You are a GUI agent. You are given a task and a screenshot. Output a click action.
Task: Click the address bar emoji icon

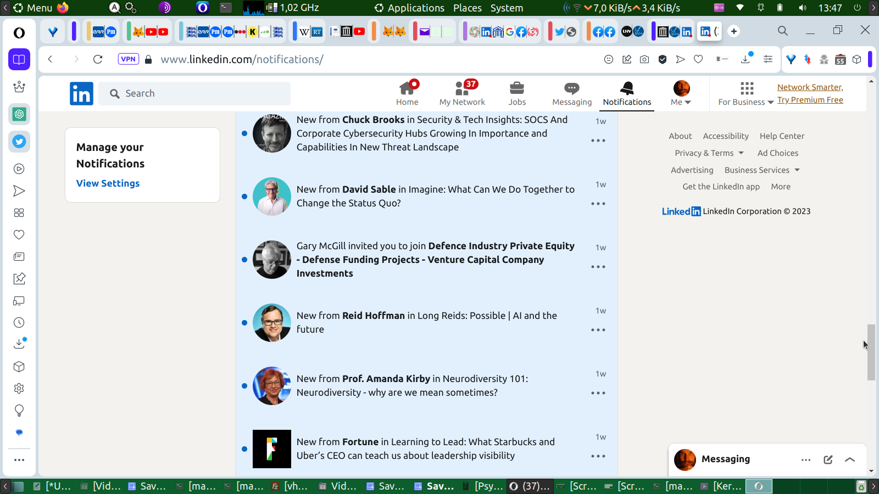point(609,59)
